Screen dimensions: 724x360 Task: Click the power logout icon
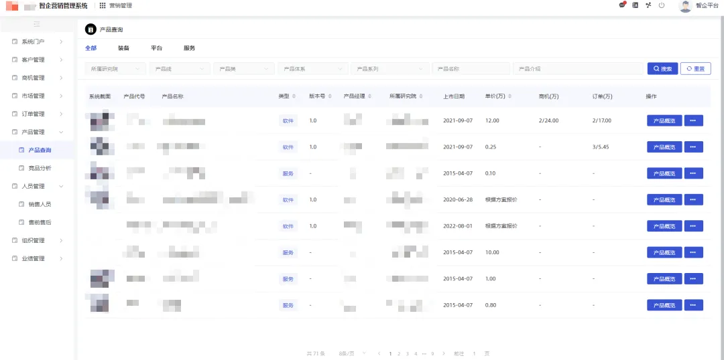661,5
